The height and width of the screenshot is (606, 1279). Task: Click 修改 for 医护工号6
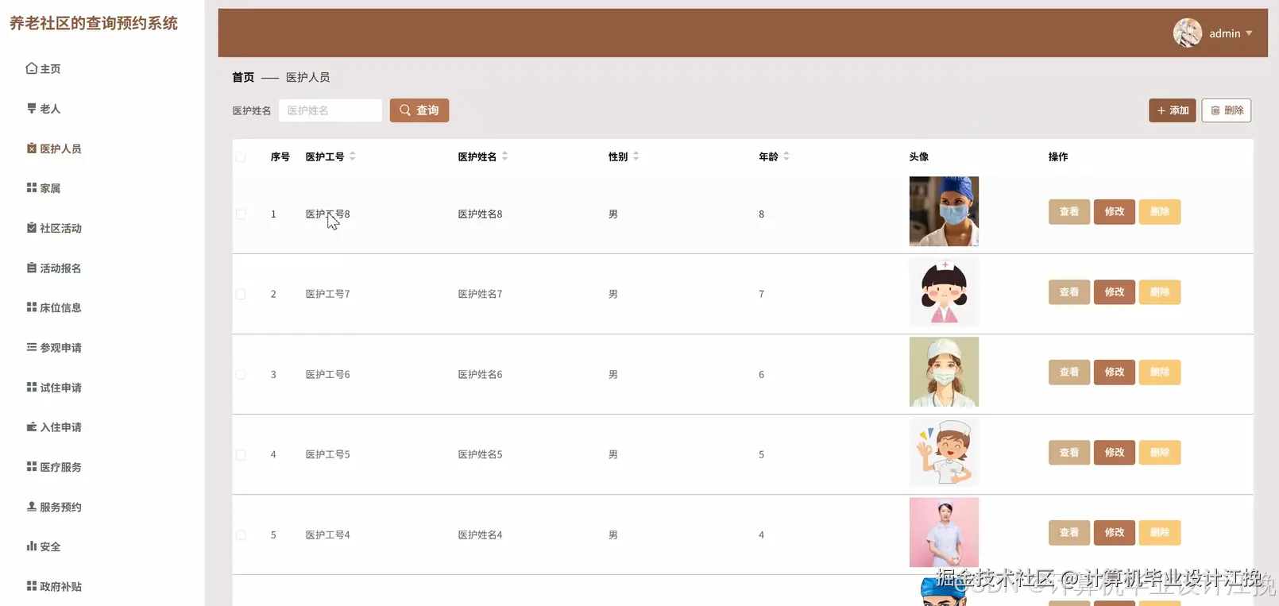(x=1115, y=372)
